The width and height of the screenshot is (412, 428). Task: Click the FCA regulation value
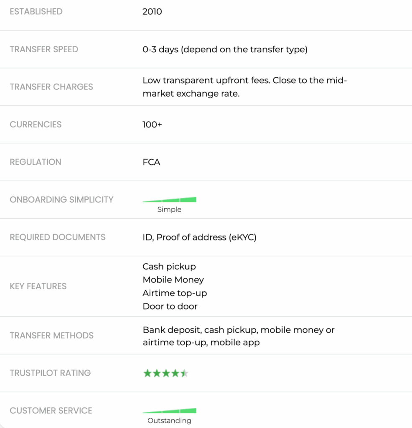tap(151, 162)
